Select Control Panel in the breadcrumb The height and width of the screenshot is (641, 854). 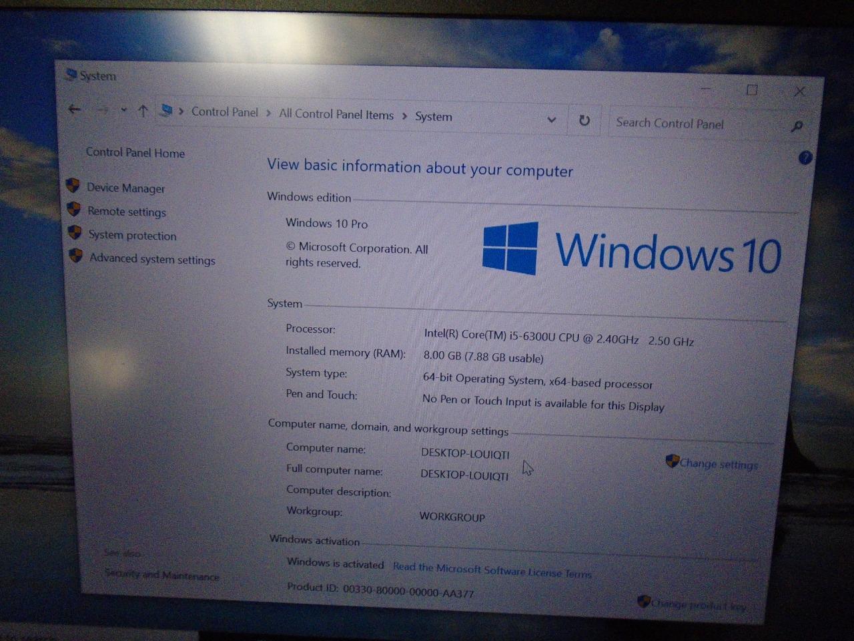tap(224, 112)
